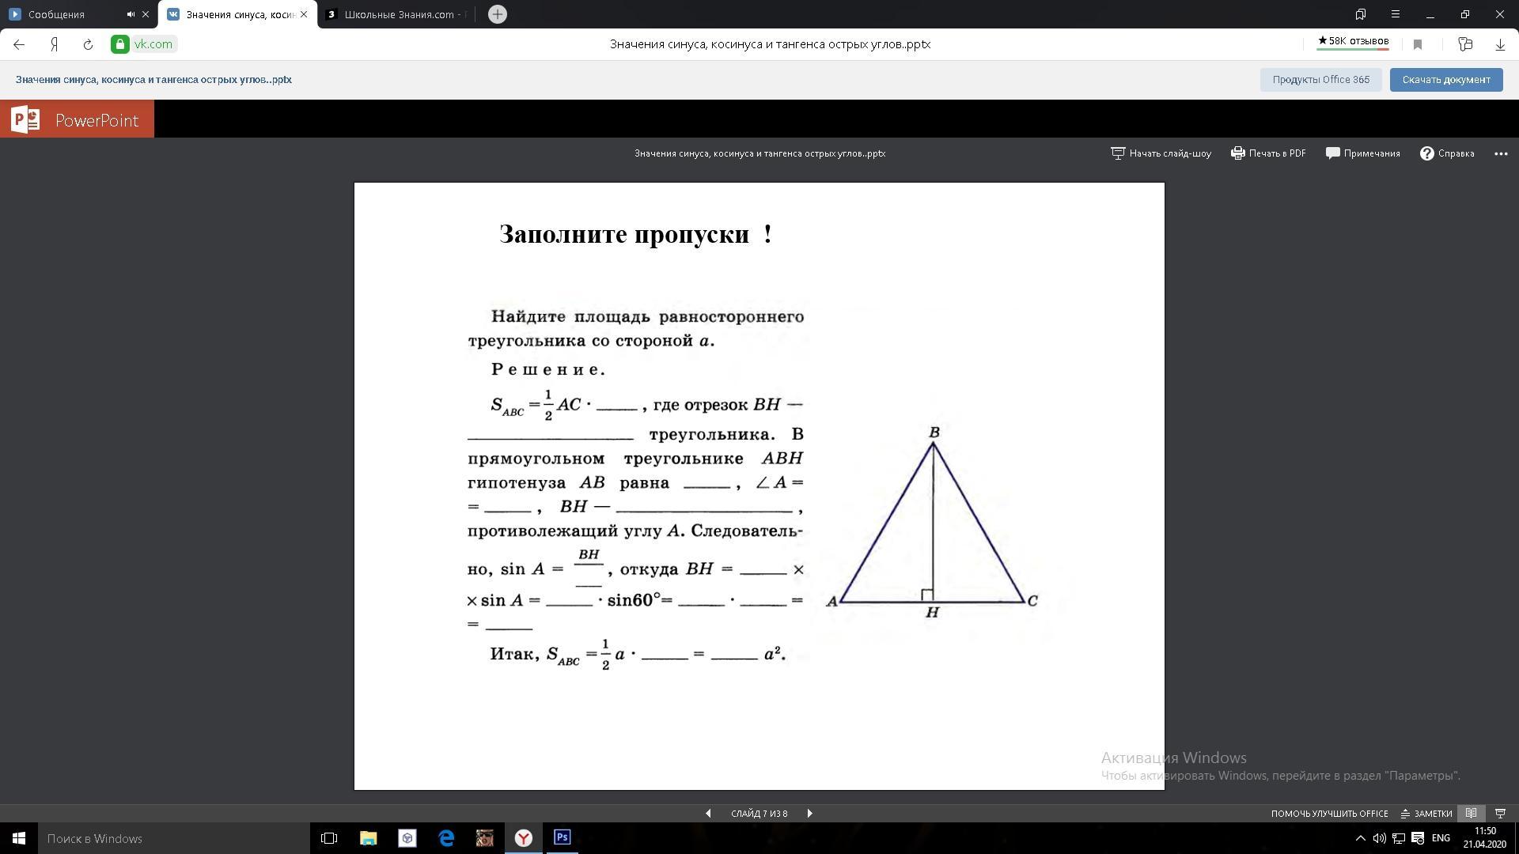Click slideshow icon in status bar
This screenshot has height=854, width=1519.
point(1500,813)
